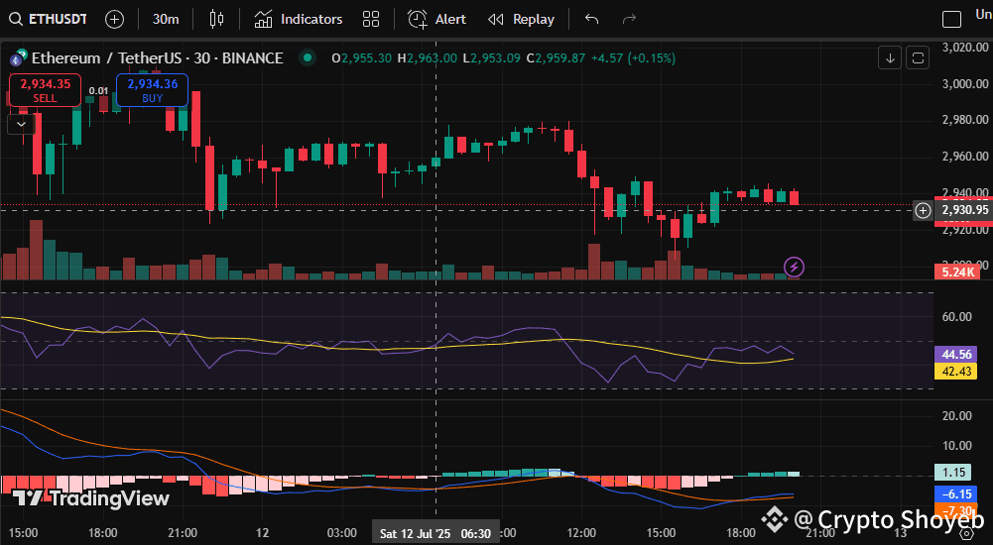The image size is (993, 545).
Task: Open the candlestick chart style selector
Action: click(x=217, y=19)
